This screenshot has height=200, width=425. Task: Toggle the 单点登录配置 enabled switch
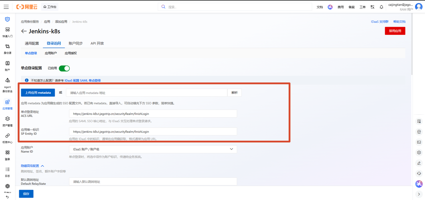coord(64,68)
